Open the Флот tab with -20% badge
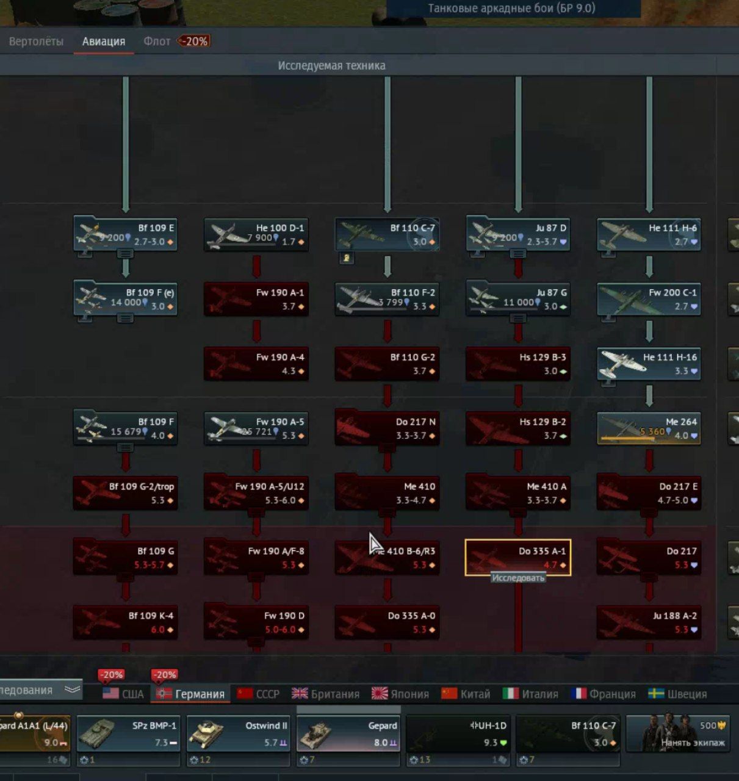Screen dimensions: 739x781 tap(176, 41)
